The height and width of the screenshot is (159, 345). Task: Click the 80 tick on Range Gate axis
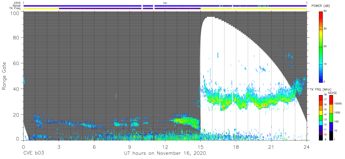(16, 38)
